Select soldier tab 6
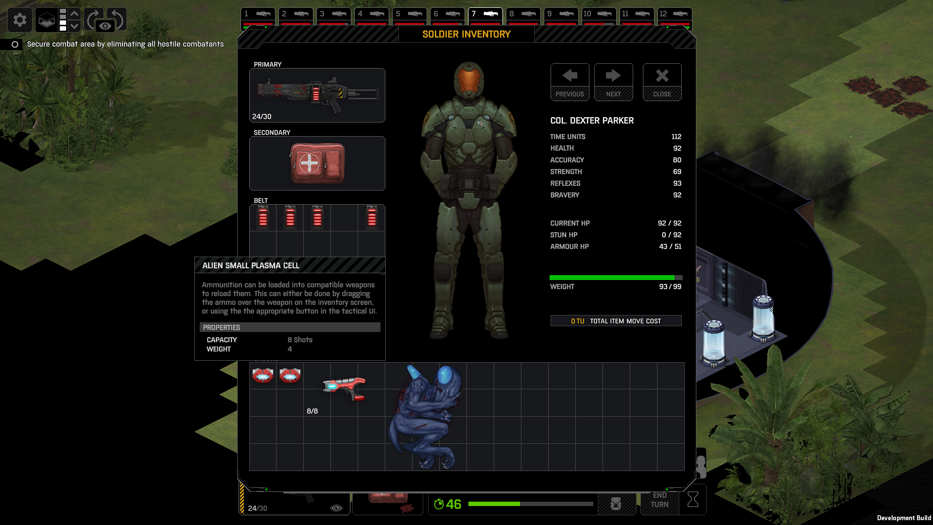Viewport: 933px width, 525px height. point(448,16)
